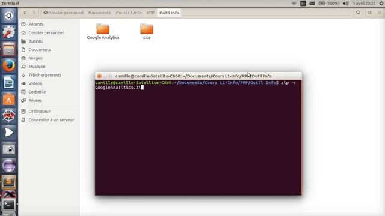Click the Documents breadcrumb in path bar
Image resolution: width=385 pixels, height=216 pixels.
(99, 13)
